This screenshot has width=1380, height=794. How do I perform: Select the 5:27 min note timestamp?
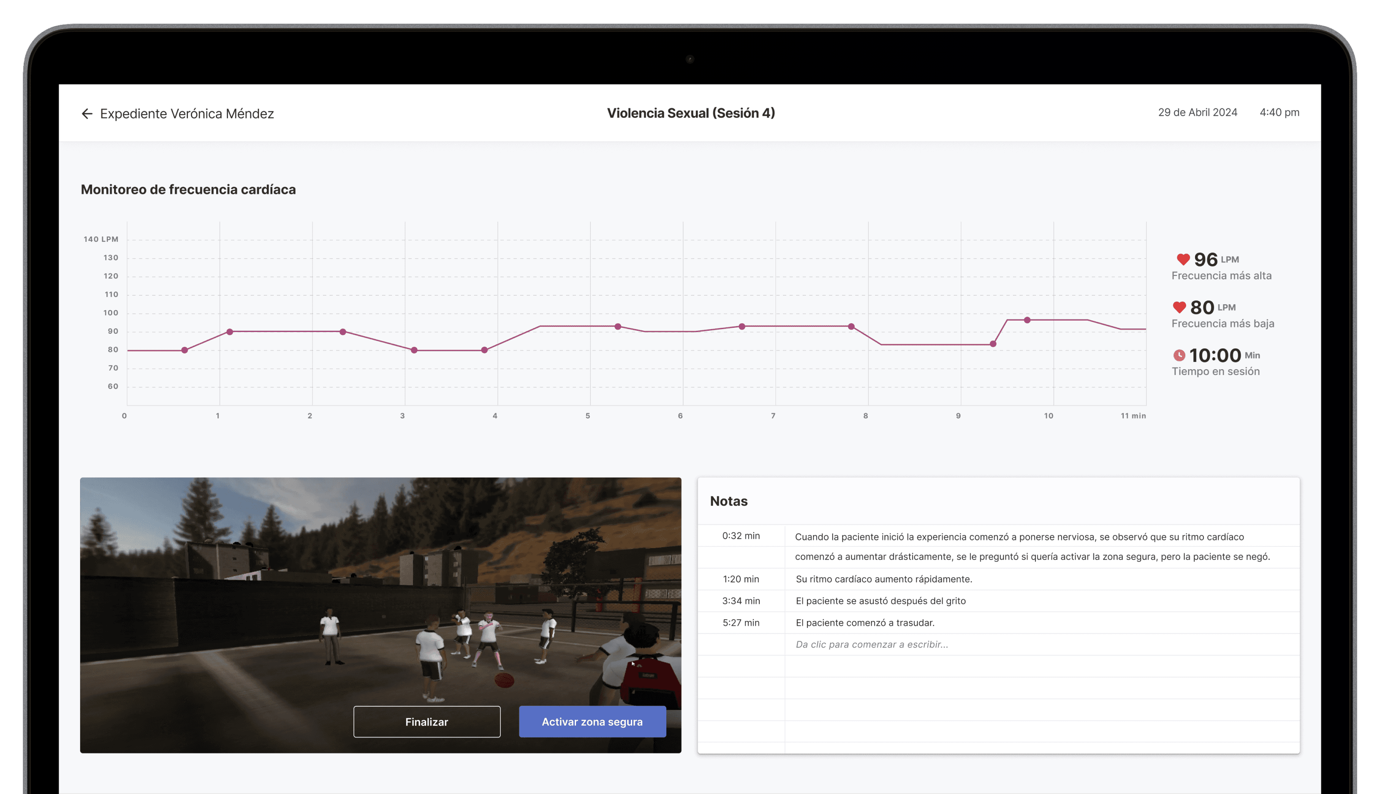tap(741, 623)
